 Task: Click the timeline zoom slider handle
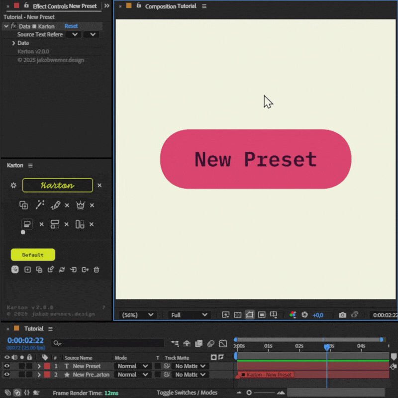pos(249,393)
